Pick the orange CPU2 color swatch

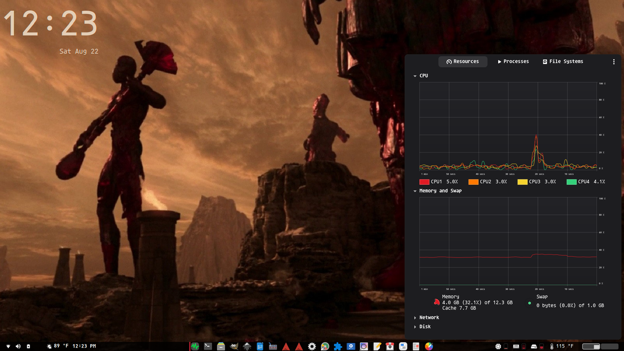(x=473, y=182)
